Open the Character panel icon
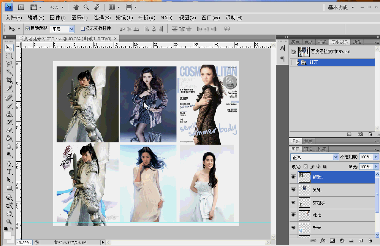 tap(282, 49)
